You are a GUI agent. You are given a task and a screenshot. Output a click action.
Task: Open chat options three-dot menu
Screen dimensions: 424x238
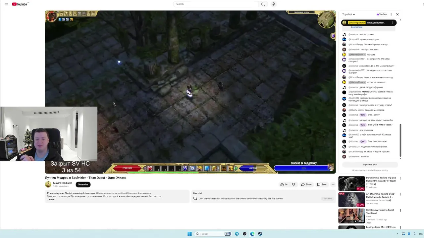coord(391,14)
